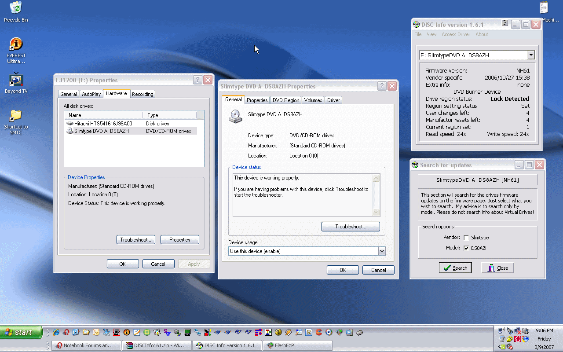Uncheck the Model DS8AZH checkbox
563x352 pixels.
(466, 248)
